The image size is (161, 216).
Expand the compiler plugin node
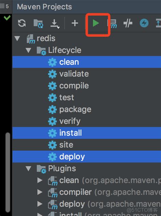pyautogui.click(x=40, y=192)
